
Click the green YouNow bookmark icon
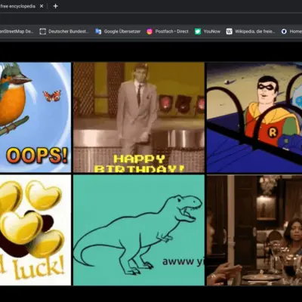tap(198, 32)
